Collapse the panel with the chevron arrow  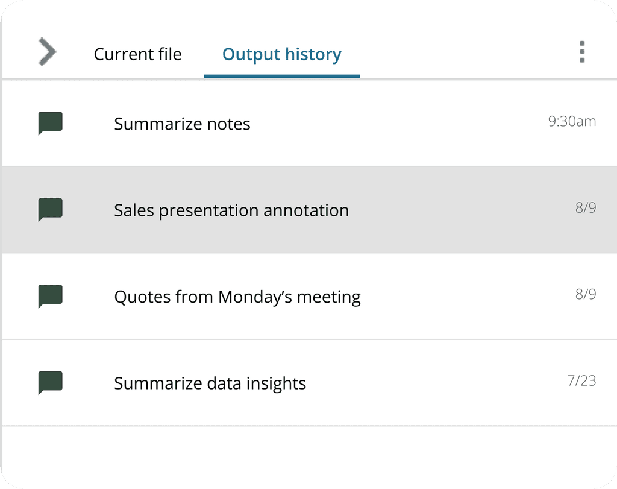coord(47,52)
